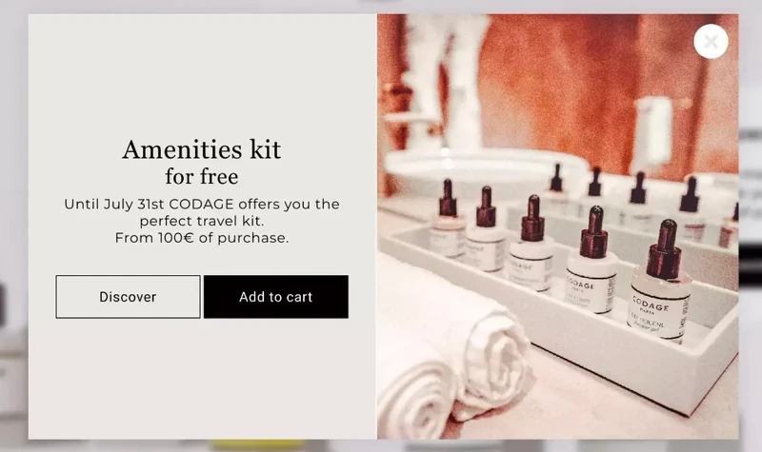Click the blurred yellow element below the popup
762x452 pixels.
click(x=257, y=445)
